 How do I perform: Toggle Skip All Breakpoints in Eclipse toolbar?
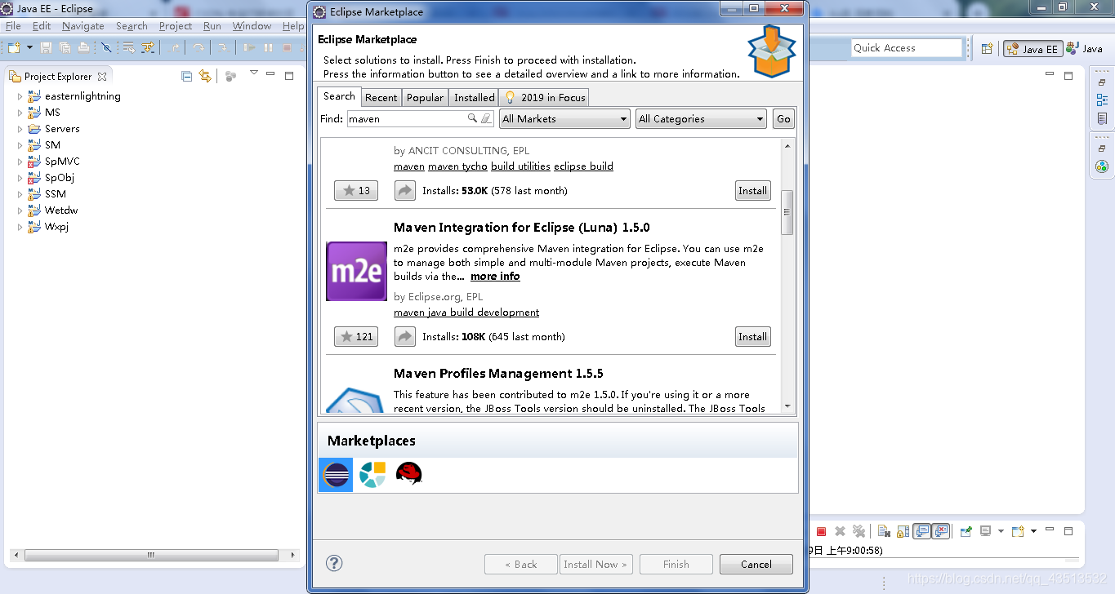coord(106,48)
